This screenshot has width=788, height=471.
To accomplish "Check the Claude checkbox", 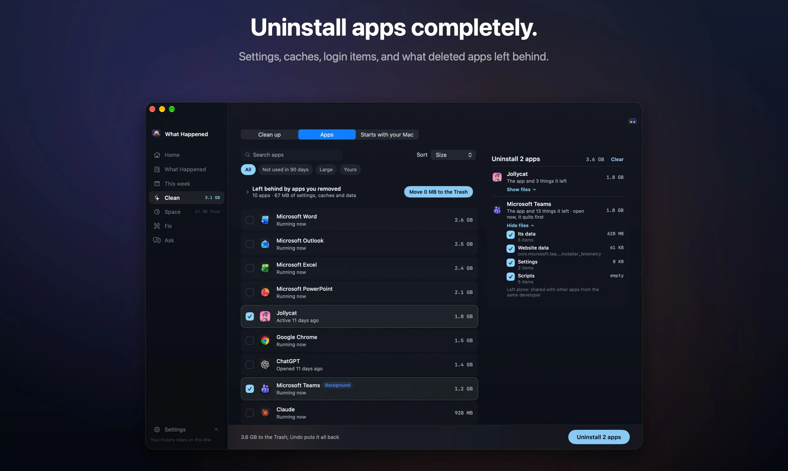I will [x=250, y=413].
